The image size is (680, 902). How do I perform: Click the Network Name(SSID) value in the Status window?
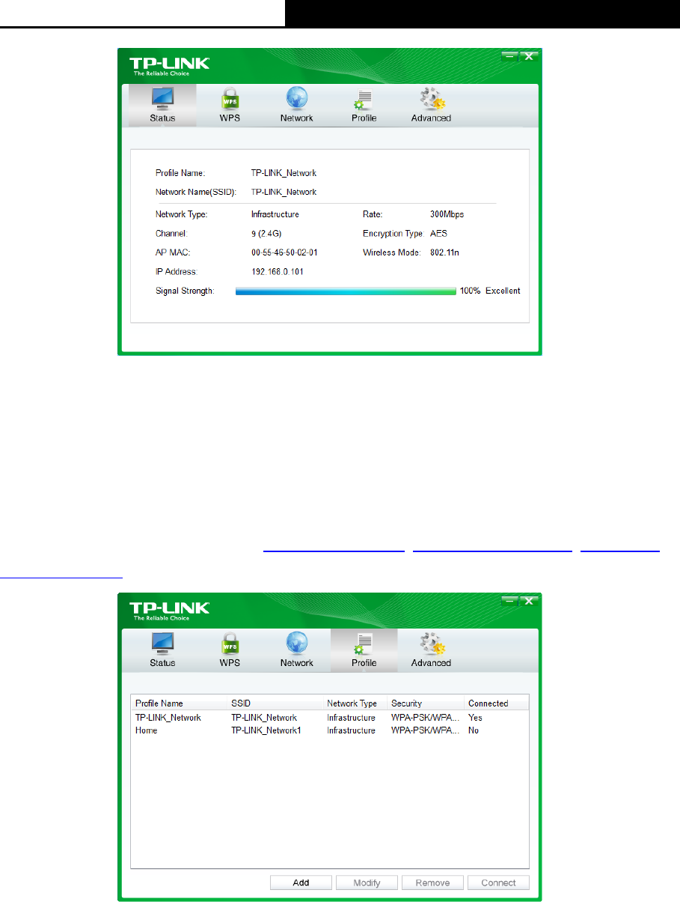[x=284, y=192]
